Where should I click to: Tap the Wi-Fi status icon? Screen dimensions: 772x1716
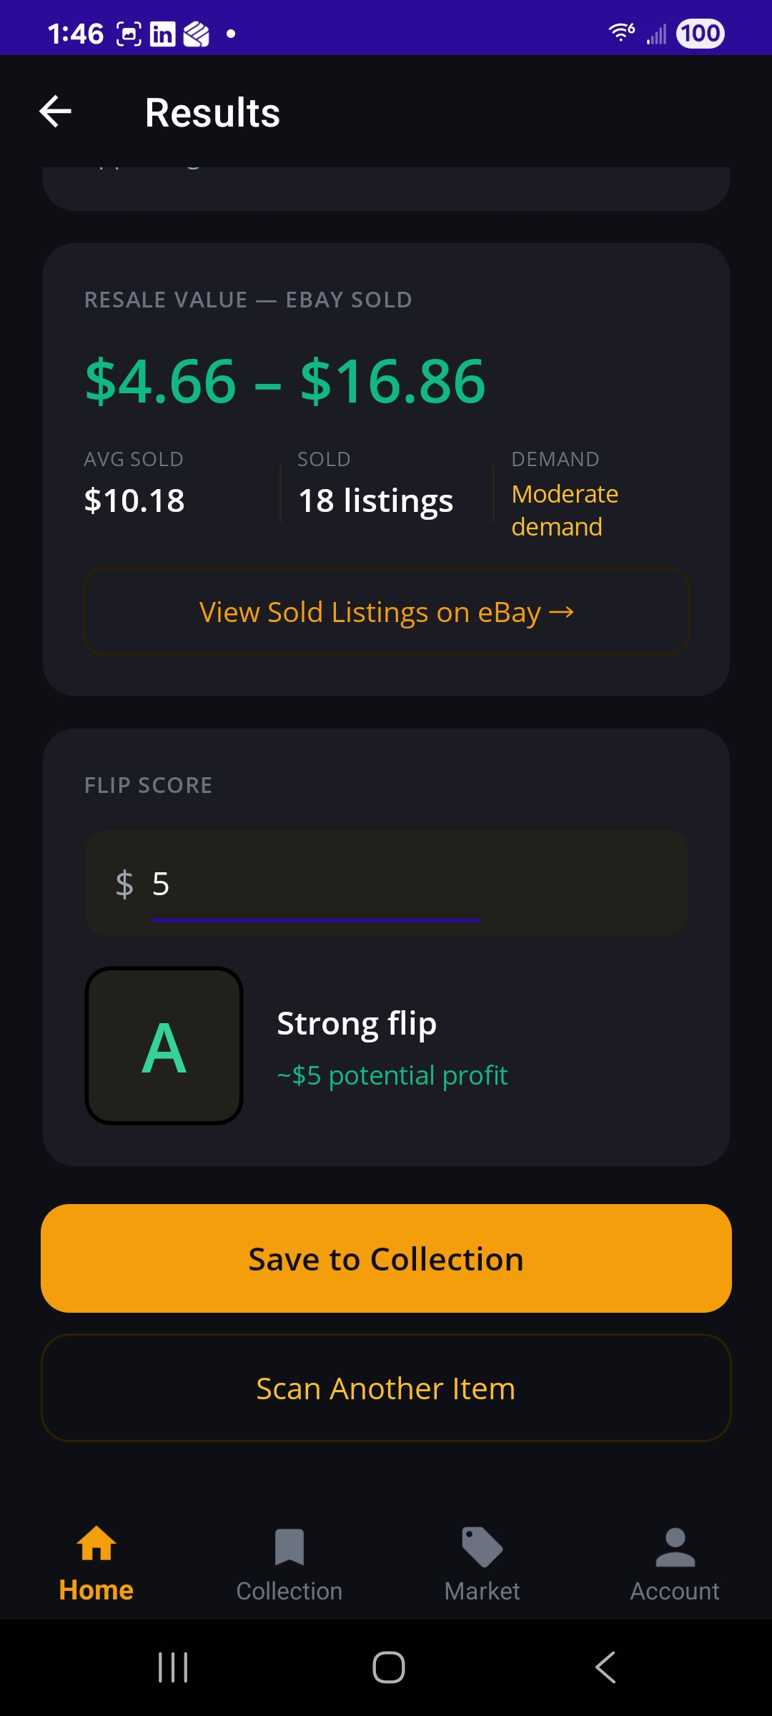(x=621, y=32)
